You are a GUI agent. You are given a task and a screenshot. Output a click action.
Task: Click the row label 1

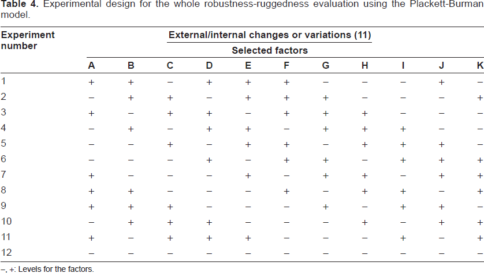[3, 81]
